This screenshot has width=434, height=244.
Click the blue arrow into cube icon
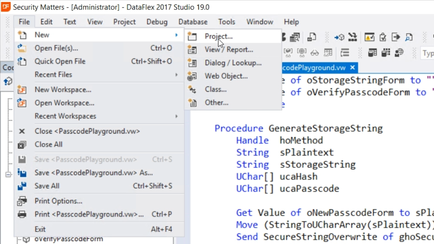click(x=339, y=37)
